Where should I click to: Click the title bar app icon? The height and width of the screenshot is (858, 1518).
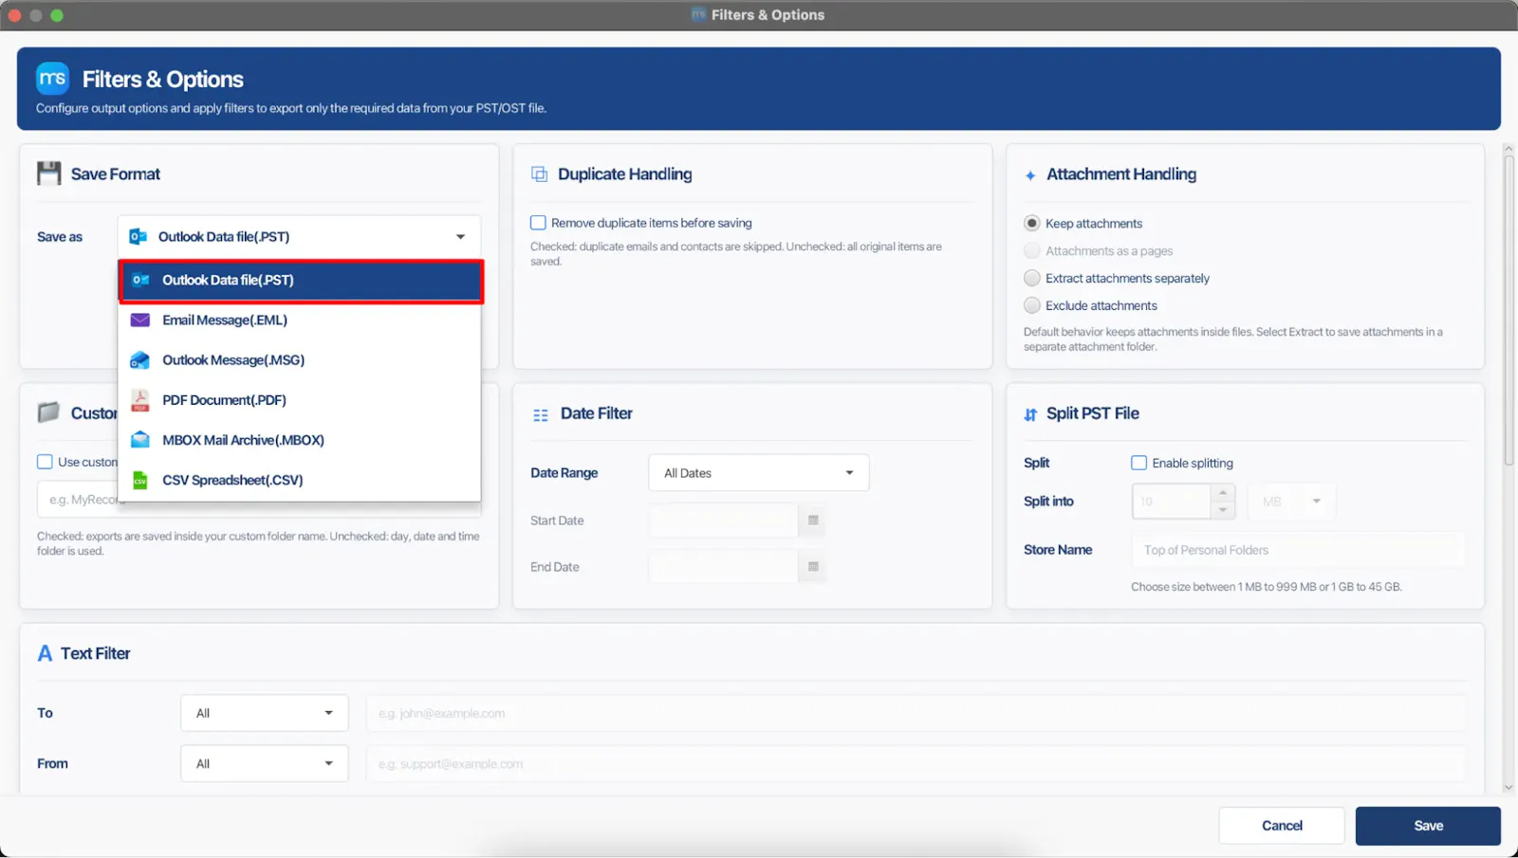(699, 14)
